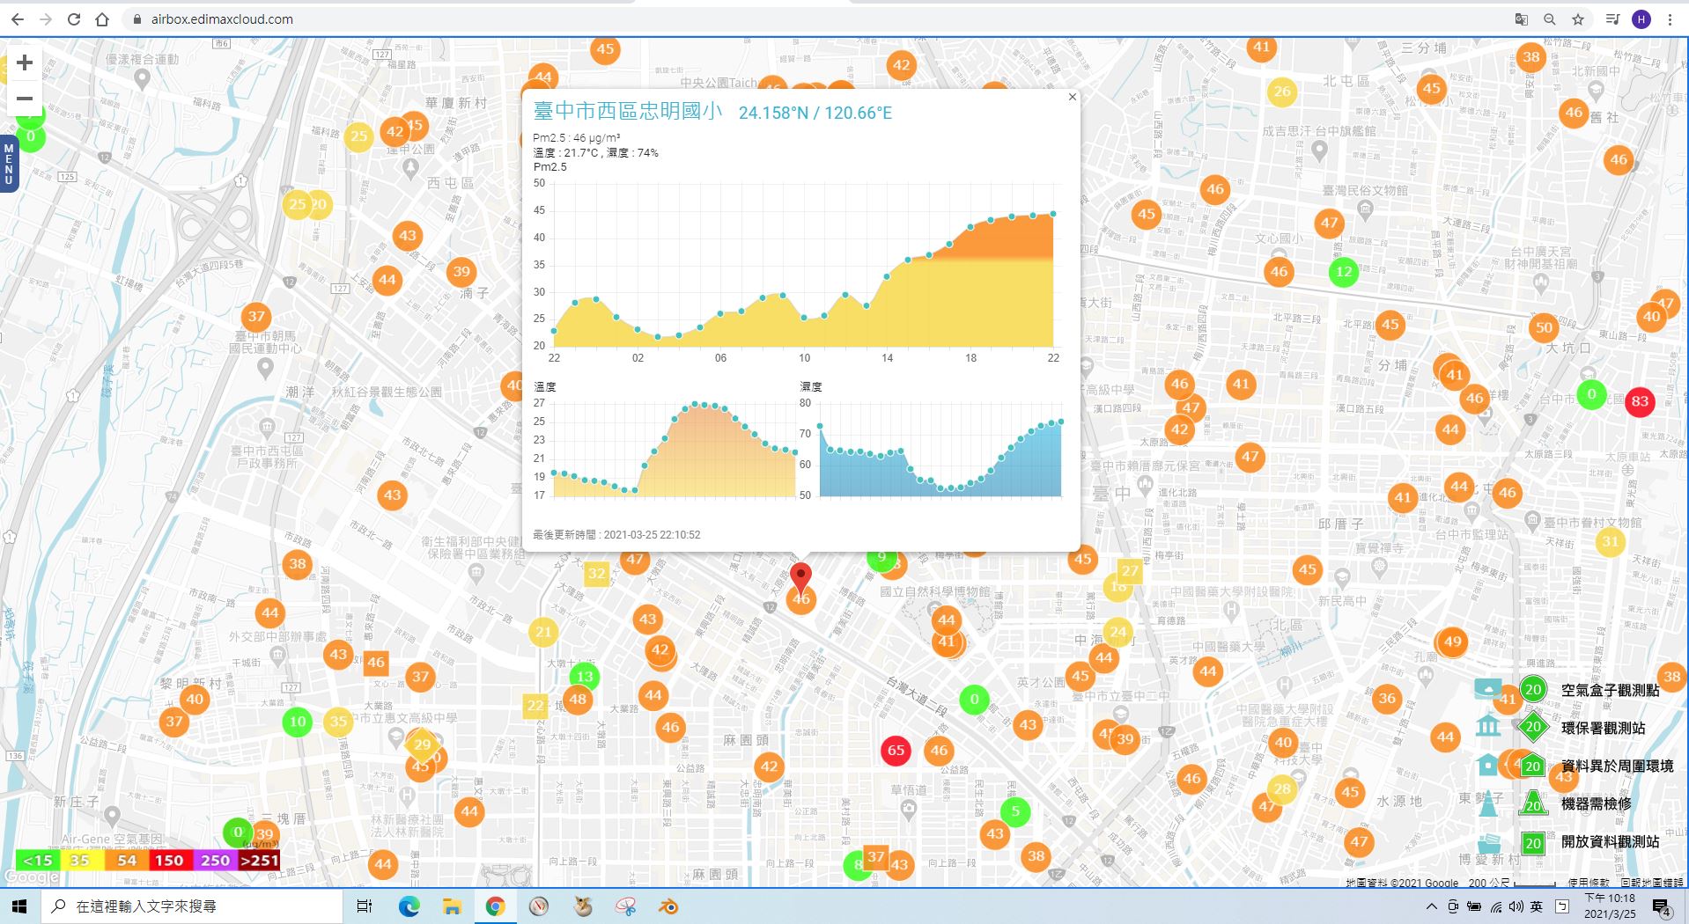This screenshot has height=924, width=1689.
Task: Zoom out the map with minus button
Action: coord(25,99)
